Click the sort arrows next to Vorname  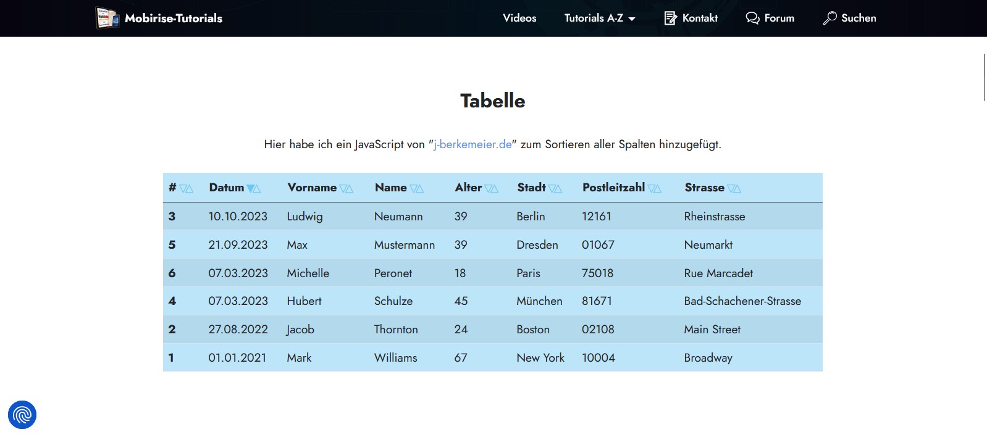[346, 189]
